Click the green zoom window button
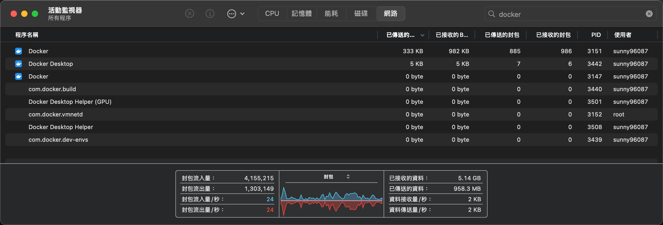The height and width of the screenshot is (225, 663). [x=35, y=14]
